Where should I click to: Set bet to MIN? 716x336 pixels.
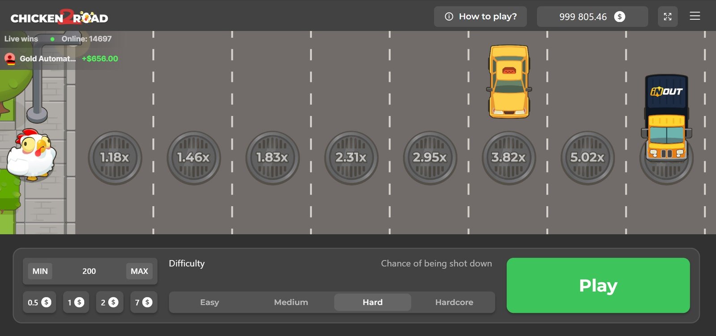[x=40, y=271]
